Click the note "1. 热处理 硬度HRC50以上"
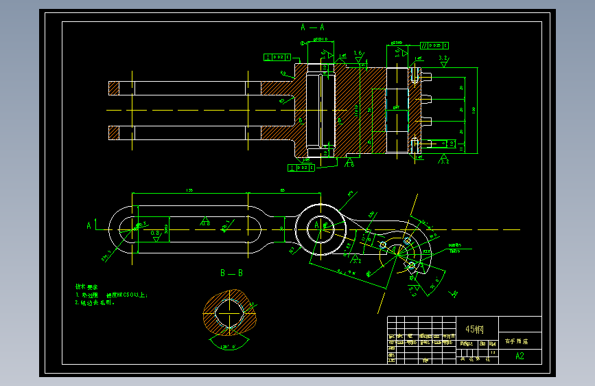Image resolution: width=595 pixels, height=386 pixels. (112, 295)
